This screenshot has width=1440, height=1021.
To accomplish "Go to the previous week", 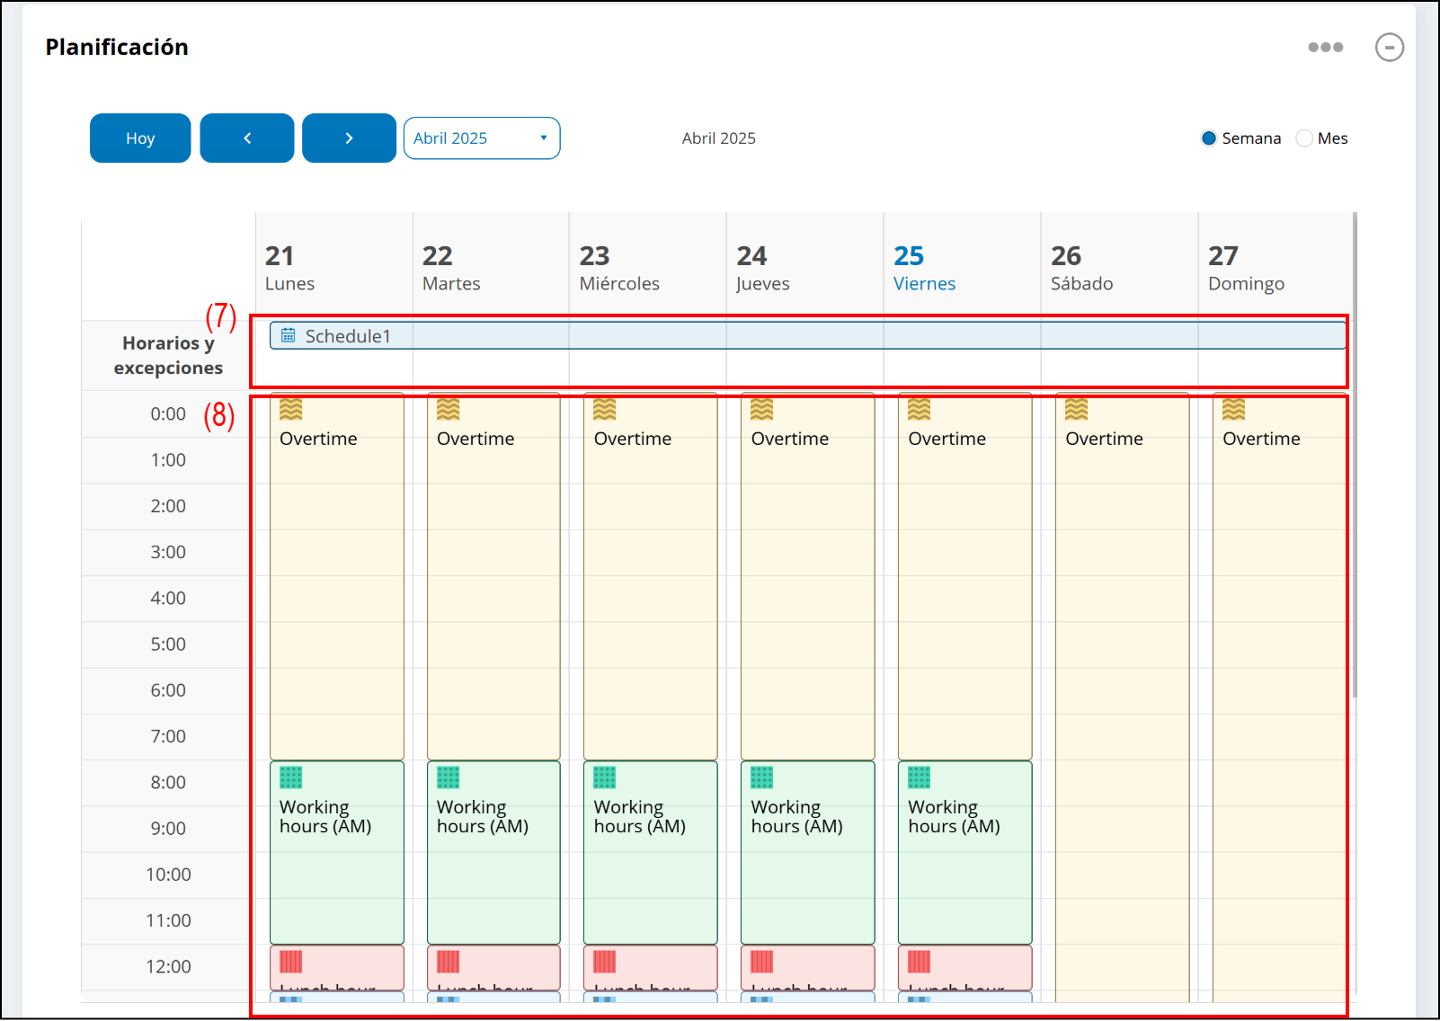I will (247, 138).
